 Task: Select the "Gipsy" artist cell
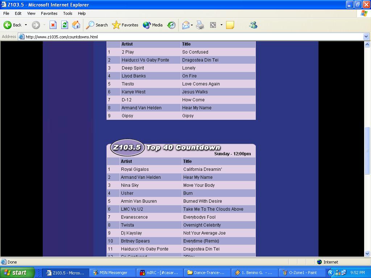pos(150,115)
